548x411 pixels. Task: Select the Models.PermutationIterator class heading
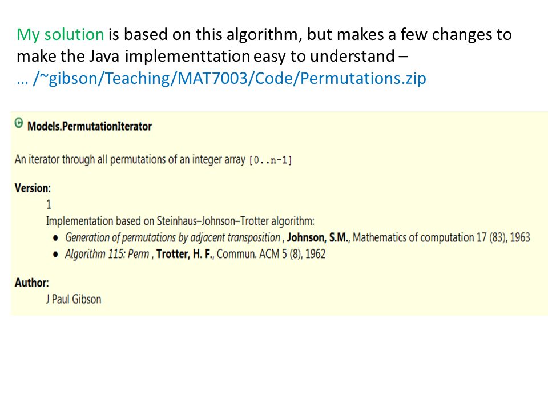(90, 126)
